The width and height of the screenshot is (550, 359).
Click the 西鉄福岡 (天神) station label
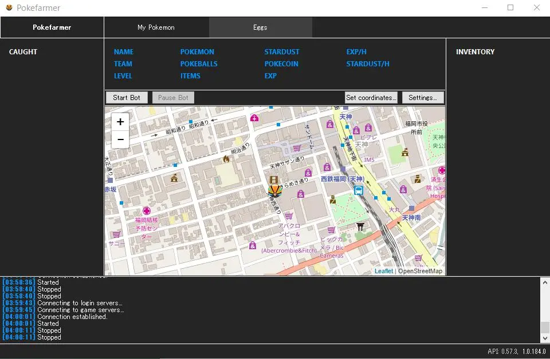pos(343,179)
